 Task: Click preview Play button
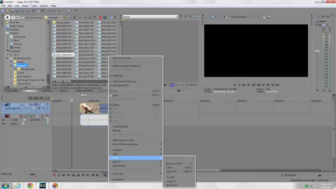coord(249,85)
